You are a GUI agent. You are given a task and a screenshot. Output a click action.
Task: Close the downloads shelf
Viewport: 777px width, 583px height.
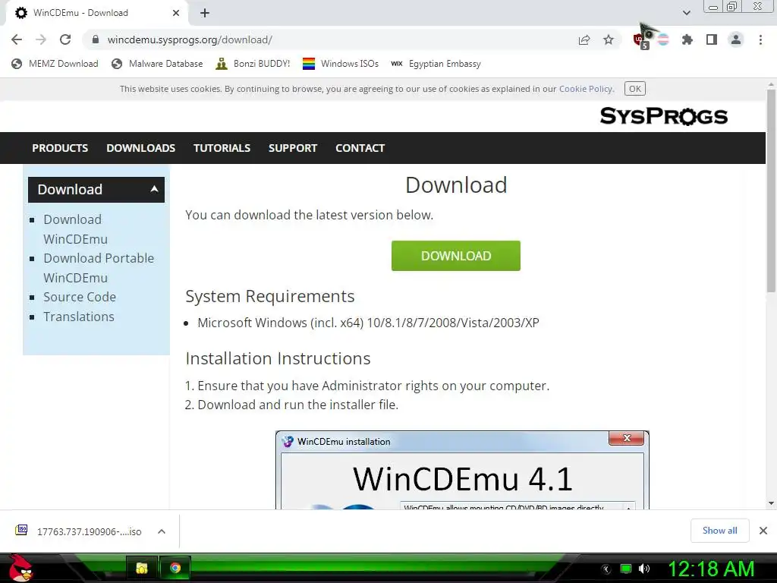pyautogui.click(x=763, y=531)
